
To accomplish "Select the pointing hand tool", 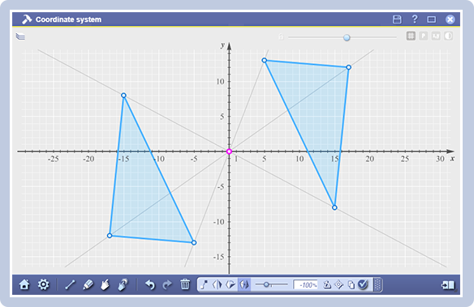I will point(105,284).
